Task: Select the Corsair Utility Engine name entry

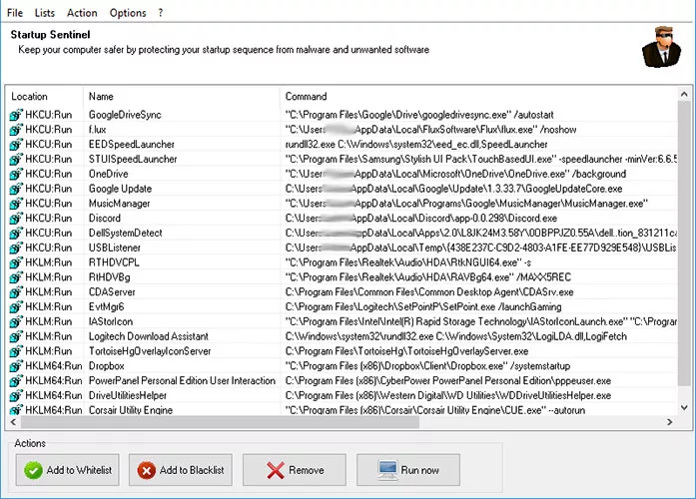Action: click(x=131, y=410)
